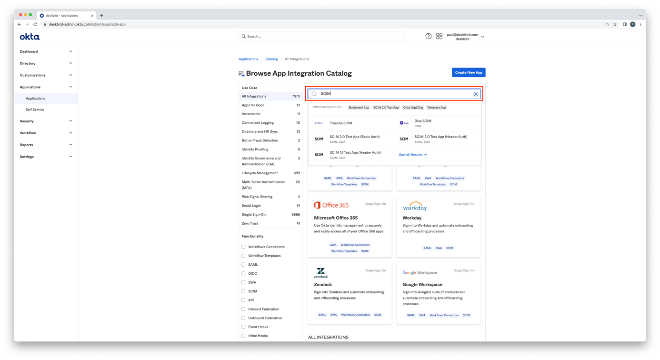Open the apps grid icon in header
This screenshot has width=660, height=360.
(439, 36)
